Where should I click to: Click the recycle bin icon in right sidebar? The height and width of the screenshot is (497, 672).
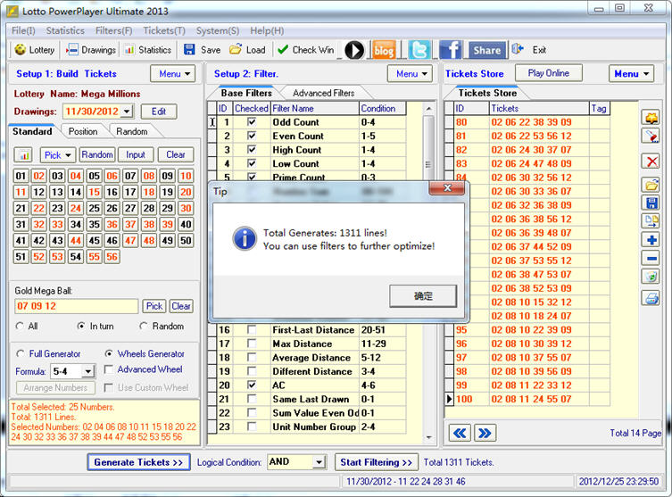(651, 277)
